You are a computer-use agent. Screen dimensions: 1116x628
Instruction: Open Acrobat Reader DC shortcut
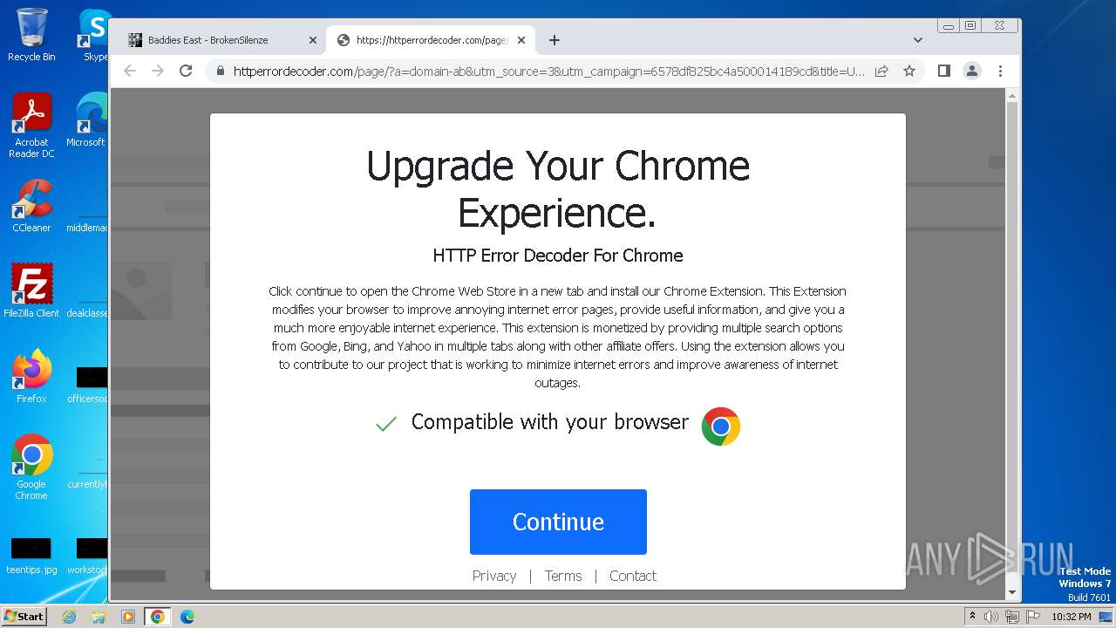(x=31, y=126)
